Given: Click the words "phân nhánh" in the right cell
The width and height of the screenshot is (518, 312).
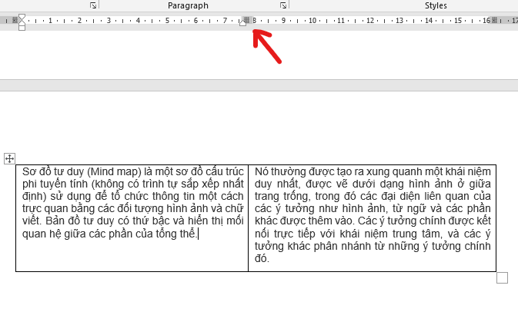Looking at the screenshot, I should coord(342,246).
